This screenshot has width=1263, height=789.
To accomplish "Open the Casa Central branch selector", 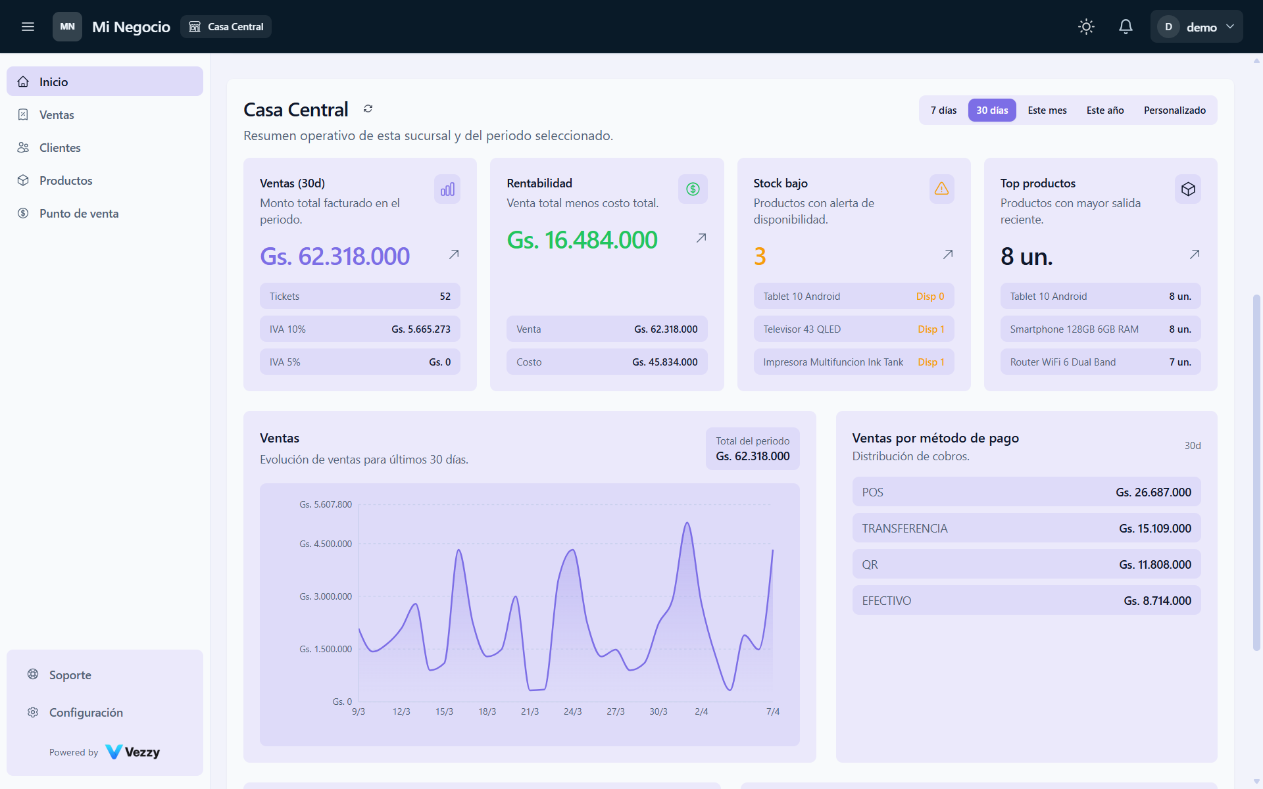I will [x=226, y=26].
